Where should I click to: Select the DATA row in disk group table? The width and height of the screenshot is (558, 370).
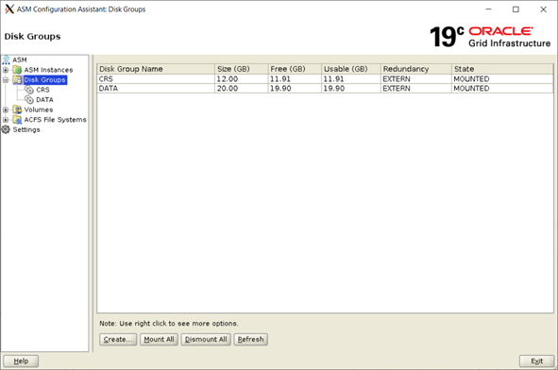pyautogui.click(x=325, y=88)
